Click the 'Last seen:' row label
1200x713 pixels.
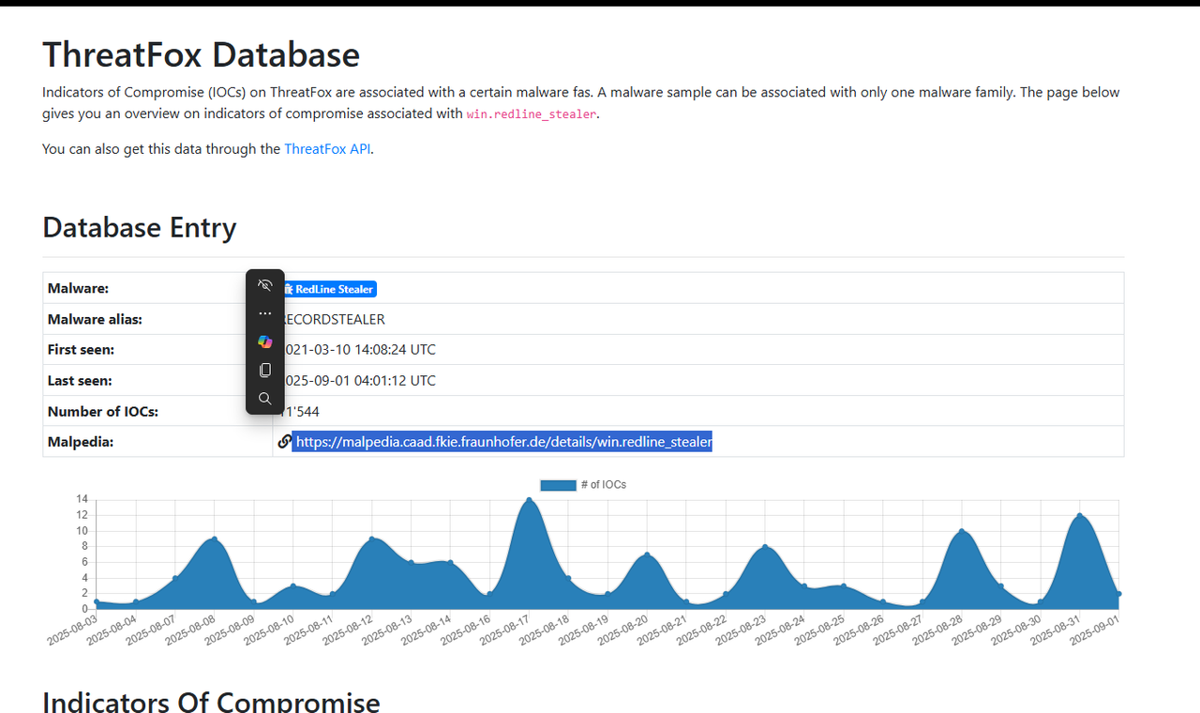coord(80,381)
